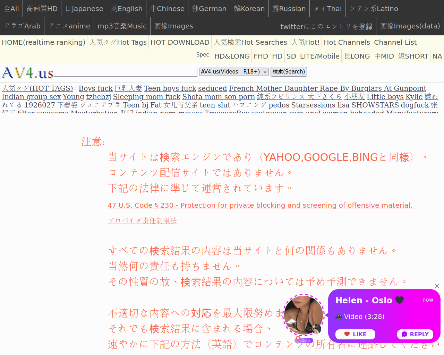The width and height of the screenshot is (444, 355).
Task: Click the twitter entry registration link
Action: (326, 26)
